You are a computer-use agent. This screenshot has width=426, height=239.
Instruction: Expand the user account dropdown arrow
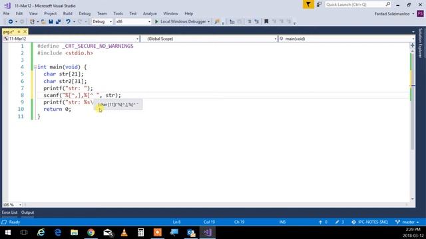[x=413, y=14]
